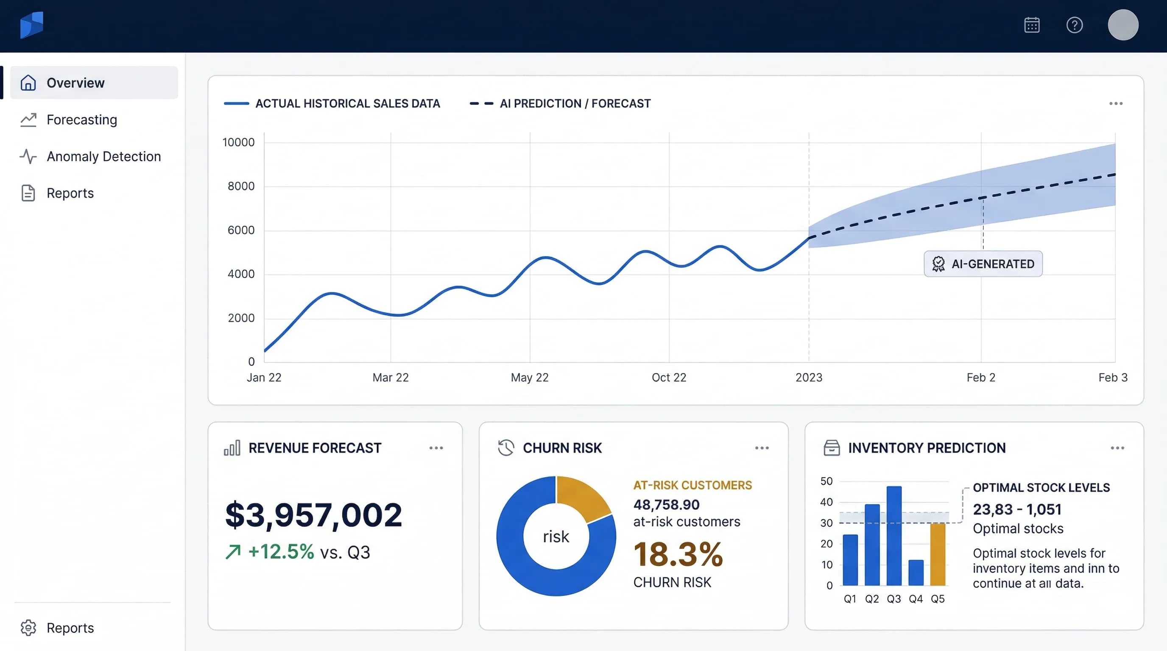This screenshot has height=651, width=1167.
Task: Click the Q3 bar in inventory chart
Action: [x=894, y=536]
